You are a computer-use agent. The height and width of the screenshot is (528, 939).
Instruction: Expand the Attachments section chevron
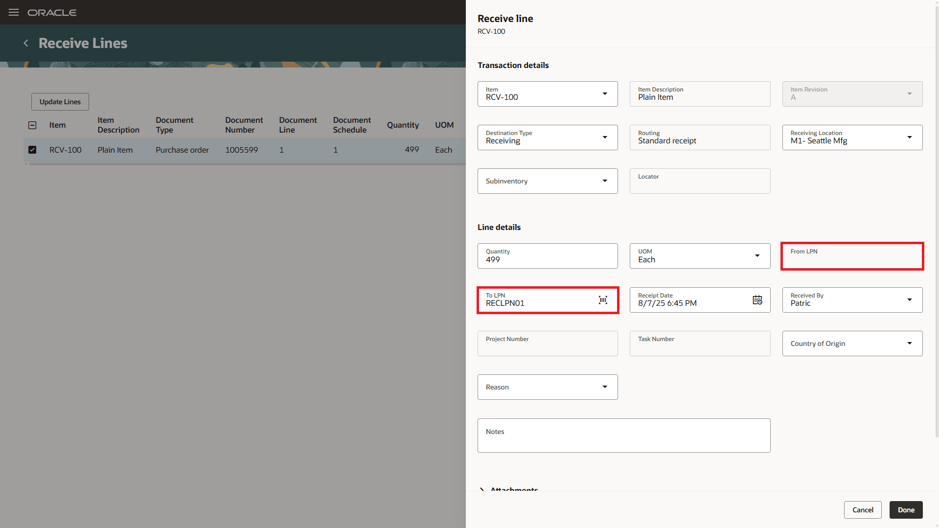pyautogui.click(x=482, y=489)
